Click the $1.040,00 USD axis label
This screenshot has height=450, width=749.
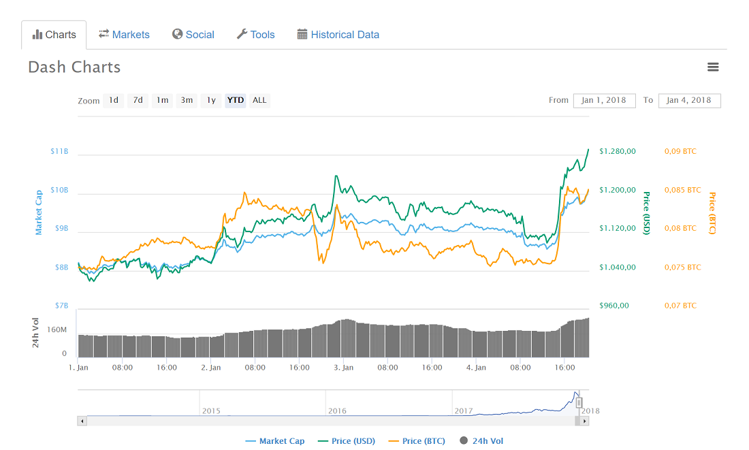(618, 268)
